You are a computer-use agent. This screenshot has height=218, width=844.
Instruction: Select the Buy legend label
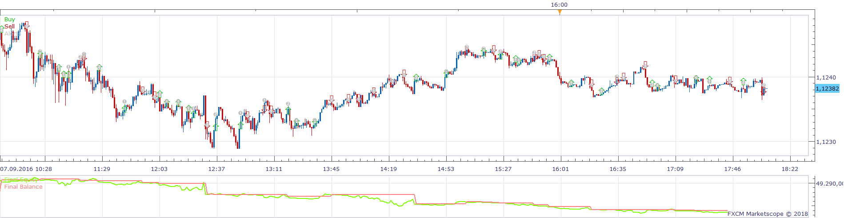point(9,20)
